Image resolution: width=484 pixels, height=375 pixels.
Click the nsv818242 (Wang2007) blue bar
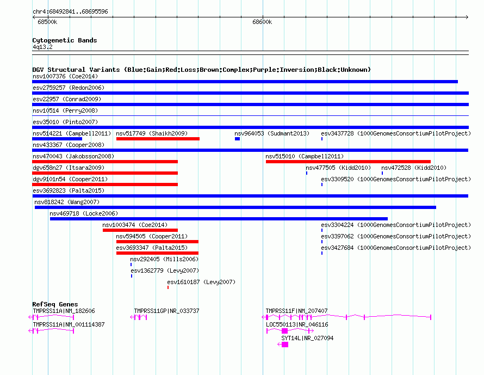click(x=235, y=207)
